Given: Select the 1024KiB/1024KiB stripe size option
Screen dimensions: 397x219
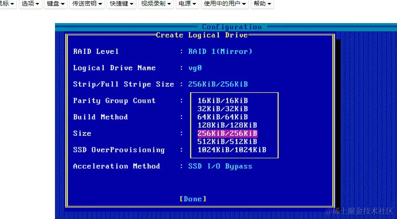Looking at the screenshot, I should point(232,150).
